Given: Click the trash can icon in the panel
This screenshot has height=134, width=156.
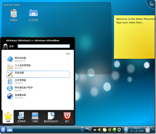Looking at the screenshot, I should pos(148,130).
